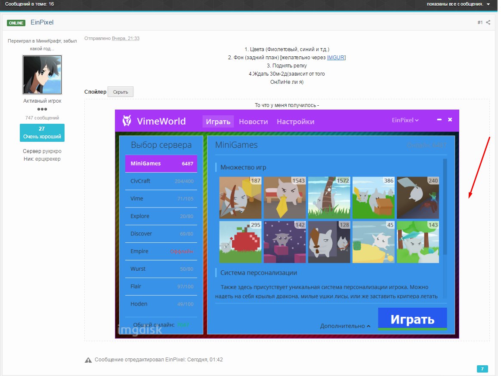Click the share icon next to #1
501x376 pixels.
click(488, 22)
